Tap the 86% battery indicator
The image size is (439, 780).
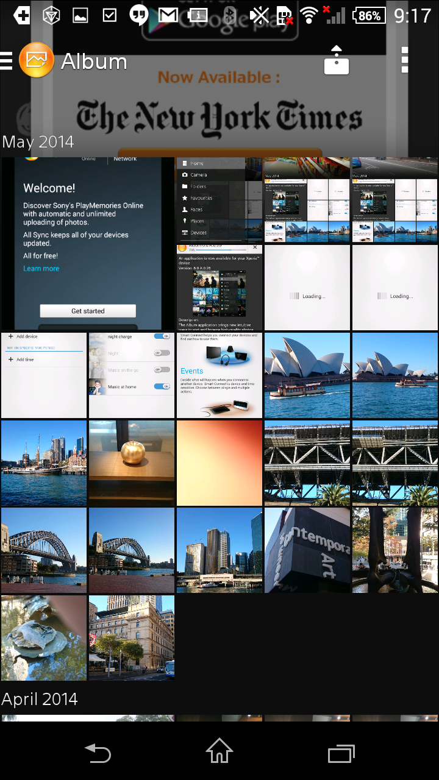368,15
